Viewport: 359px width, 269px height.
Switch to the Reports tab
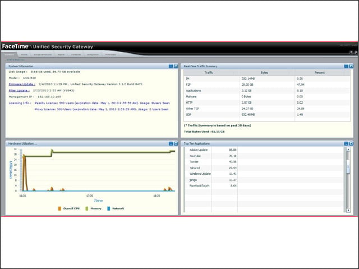(61, 55)
